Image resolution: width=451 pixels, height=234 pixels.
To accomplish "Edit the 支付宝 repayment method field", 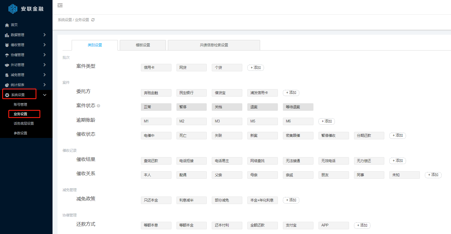I will coord(298,226).
